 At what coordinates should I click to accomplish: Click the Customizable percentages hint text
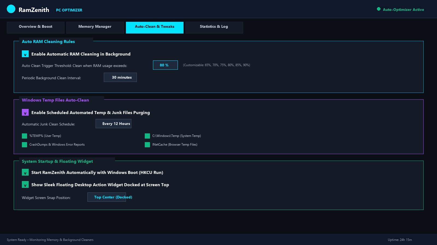point(217,65)
